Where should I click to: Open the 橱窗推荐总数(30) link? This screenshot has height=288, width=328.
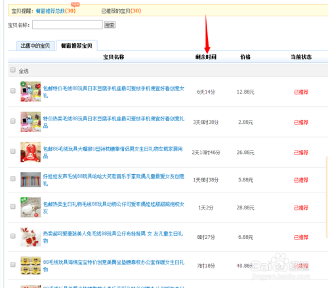(x=56, y=10)
